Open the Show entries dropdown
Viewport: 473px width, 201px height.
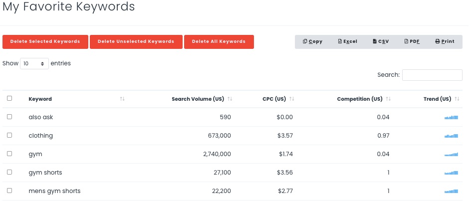[34, 64]
